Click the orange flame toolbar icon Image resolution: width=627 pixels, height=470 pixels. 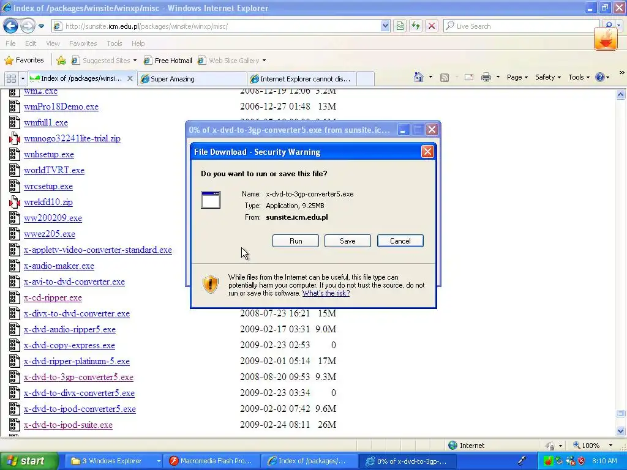click(606, 39)
